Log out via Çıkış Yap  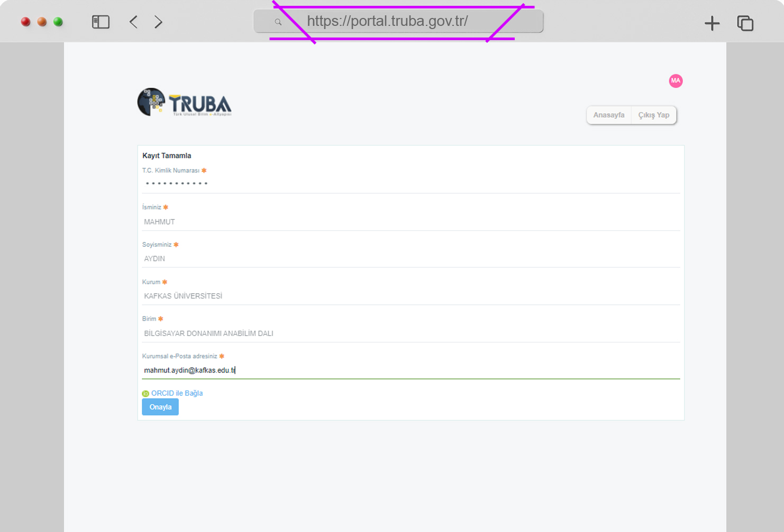[654, 115]
